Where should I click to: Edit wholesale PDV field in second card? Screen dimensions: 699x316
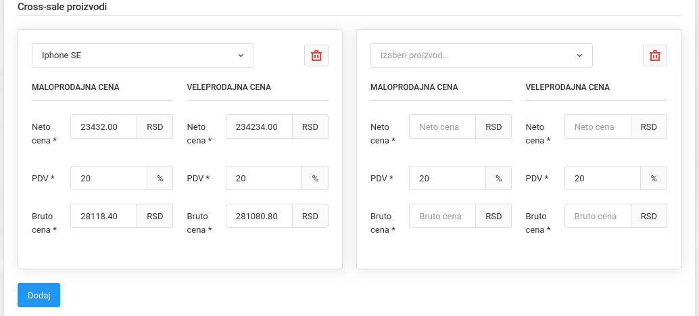602,179
